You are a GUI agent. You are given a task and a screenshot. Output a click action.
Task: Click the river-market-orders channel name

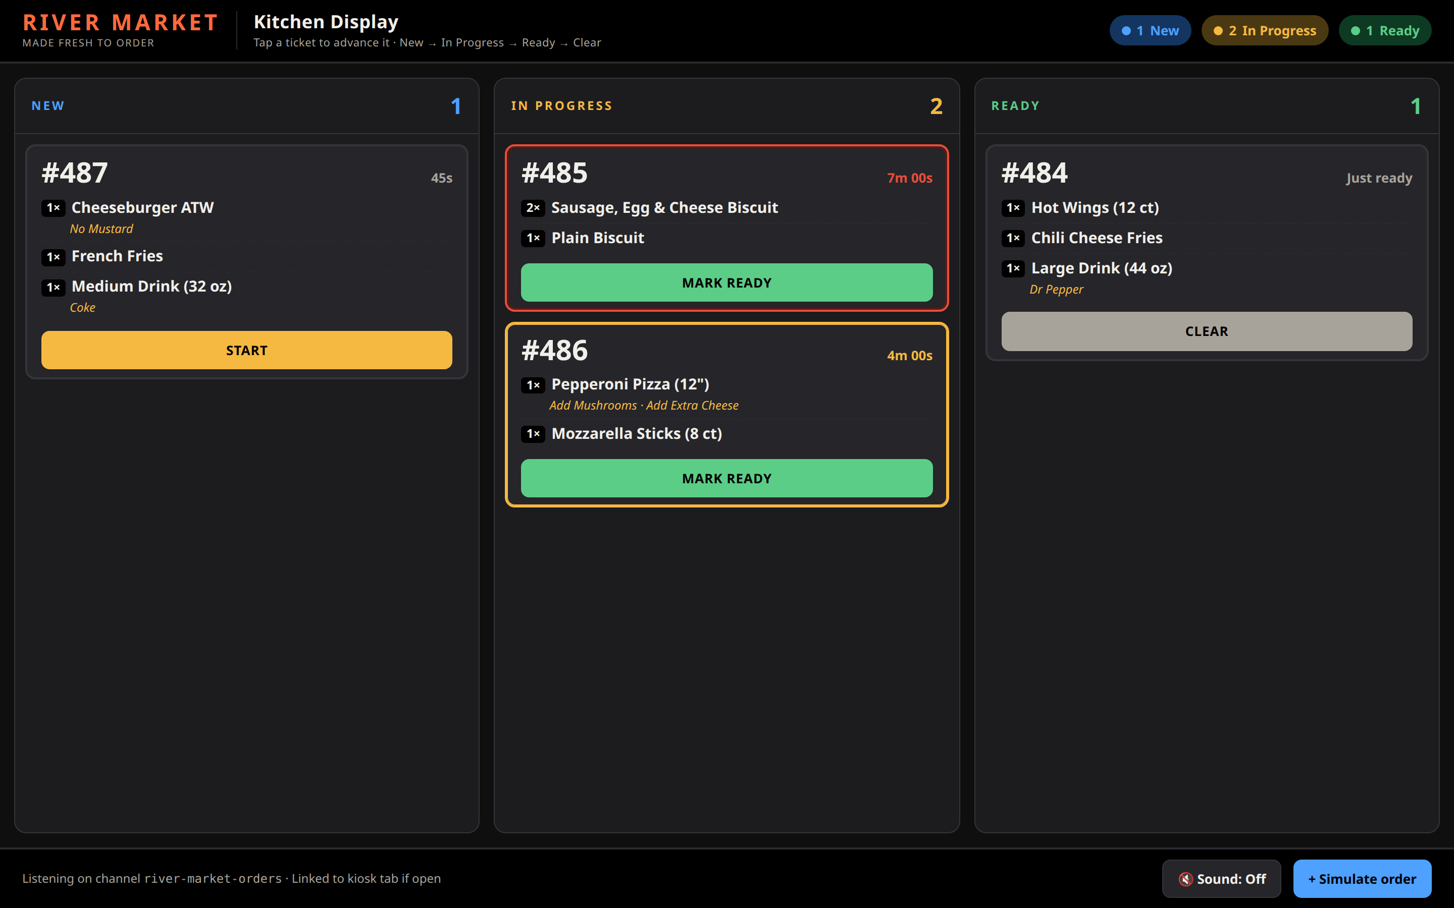[213, 879]
